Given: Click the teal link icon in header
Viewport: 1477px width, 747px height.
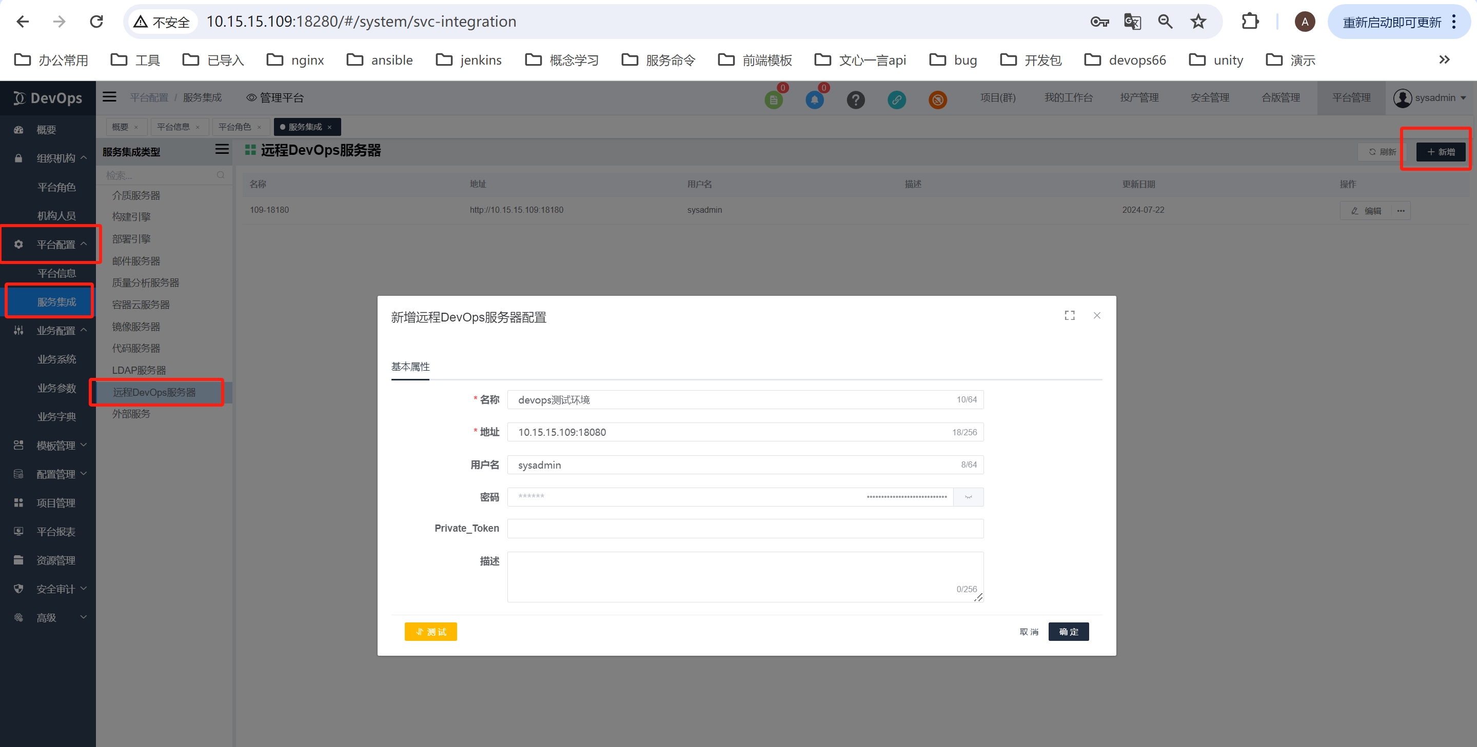Looking at the screenshot, I should click(896, 99).
